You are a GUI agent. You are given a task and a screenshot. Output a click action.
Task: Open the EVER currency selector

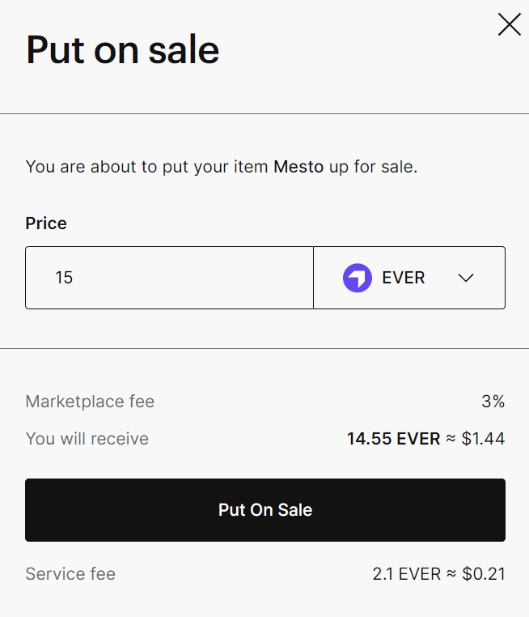[409, 278]
